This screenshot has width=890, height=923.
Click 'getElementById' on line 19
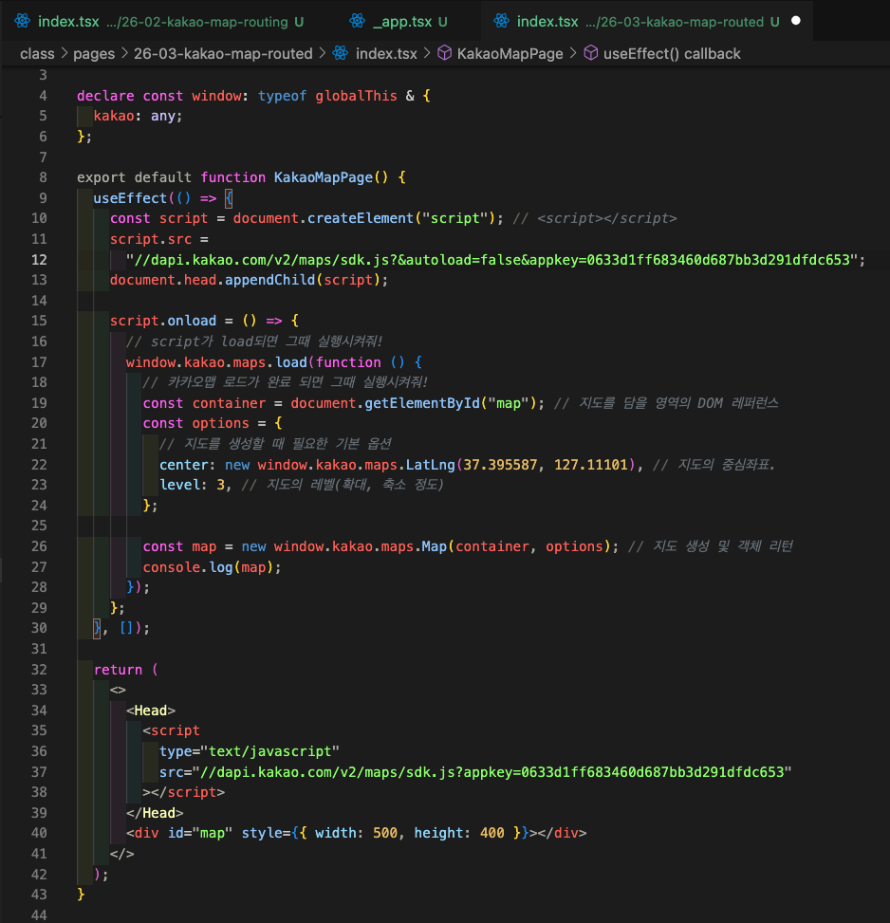coord(422,403)
